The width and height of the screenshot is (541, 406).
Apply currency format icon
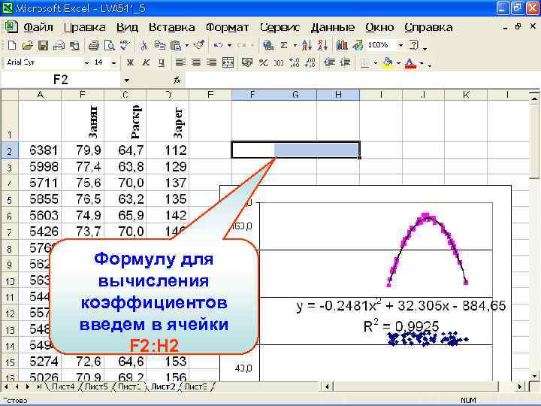point(247,62)
